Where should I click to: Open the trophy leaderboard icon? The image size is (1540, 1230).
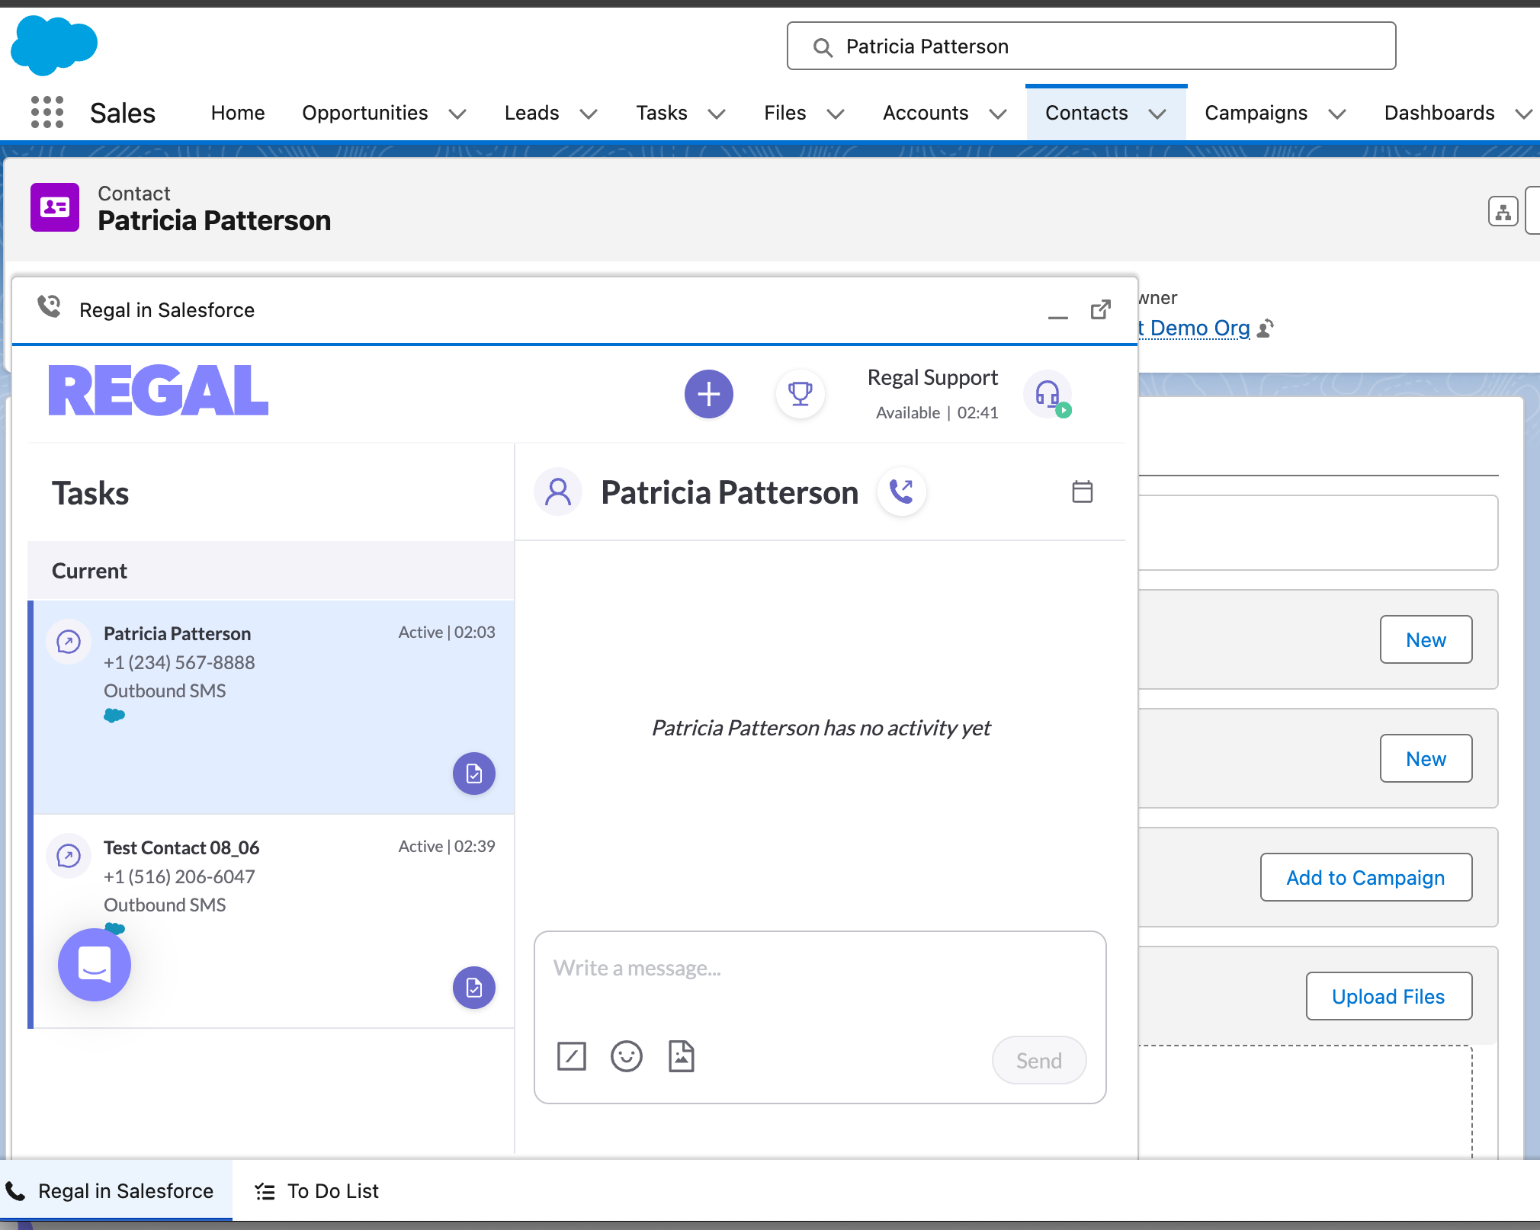800,394
